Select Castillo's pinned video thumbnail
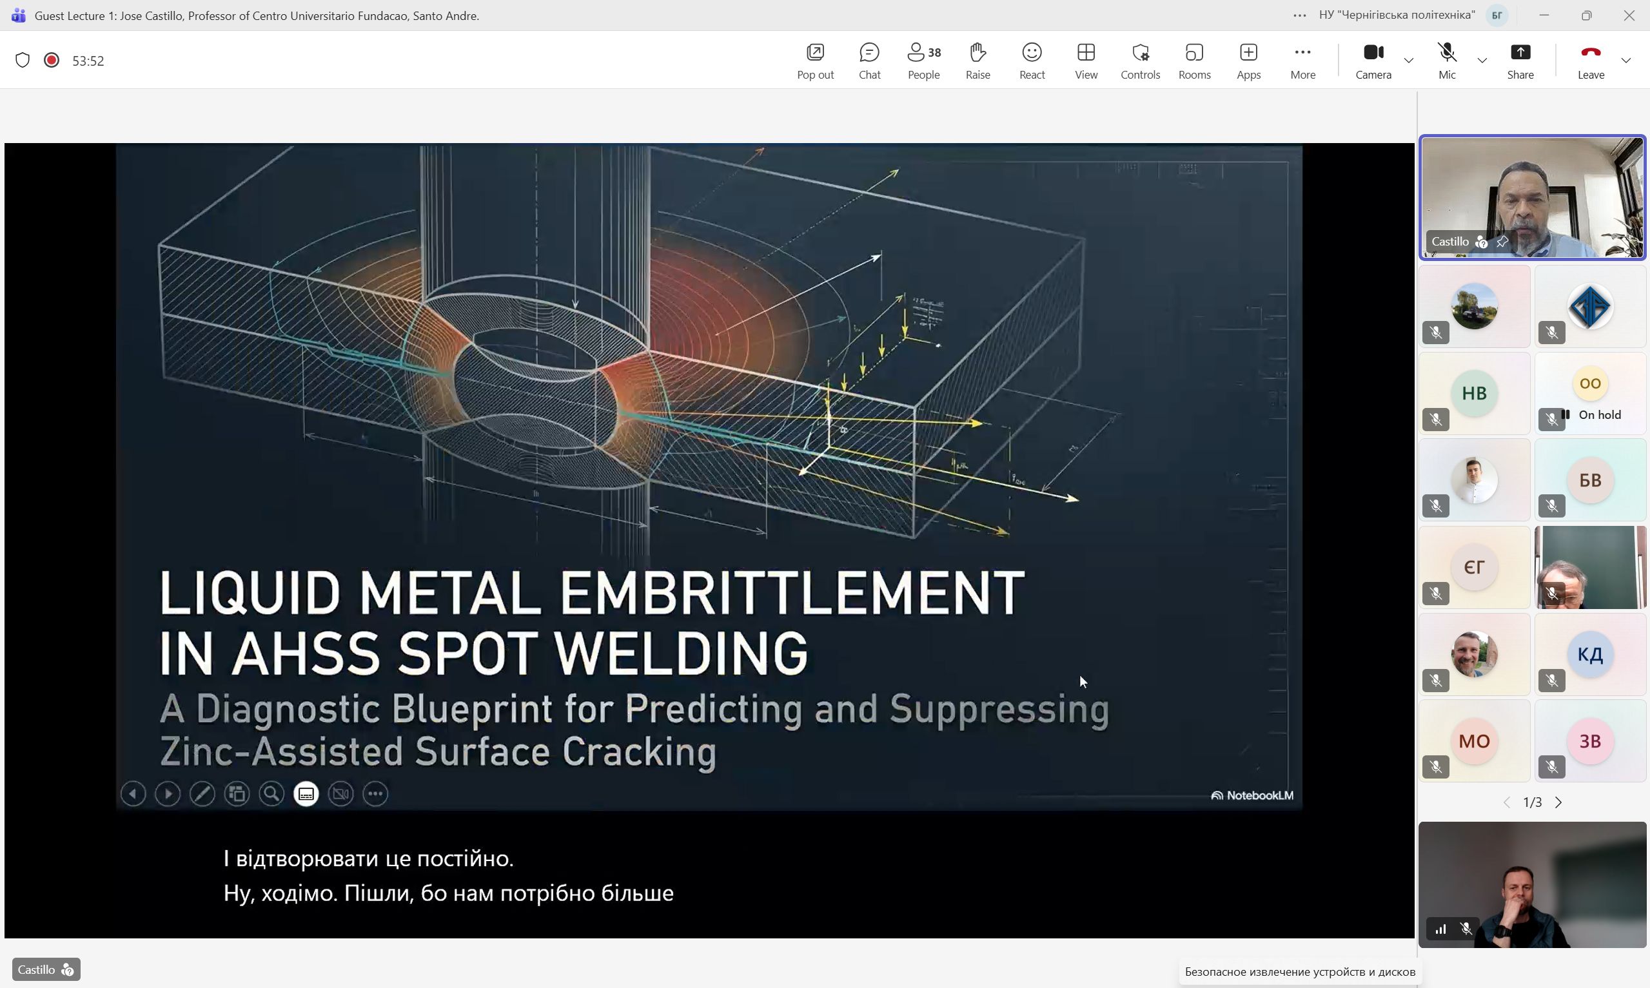The image size is (1650, 988). [1531, 197]
